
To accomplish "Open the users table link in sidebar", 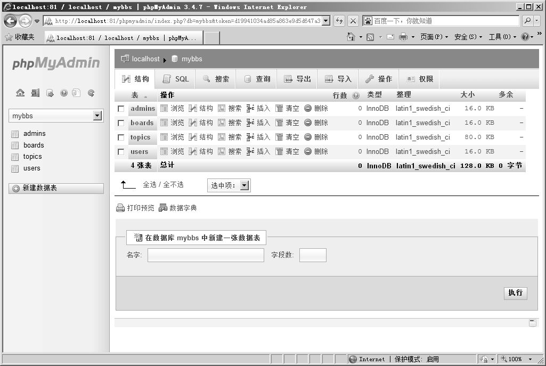I will [31, 168].
